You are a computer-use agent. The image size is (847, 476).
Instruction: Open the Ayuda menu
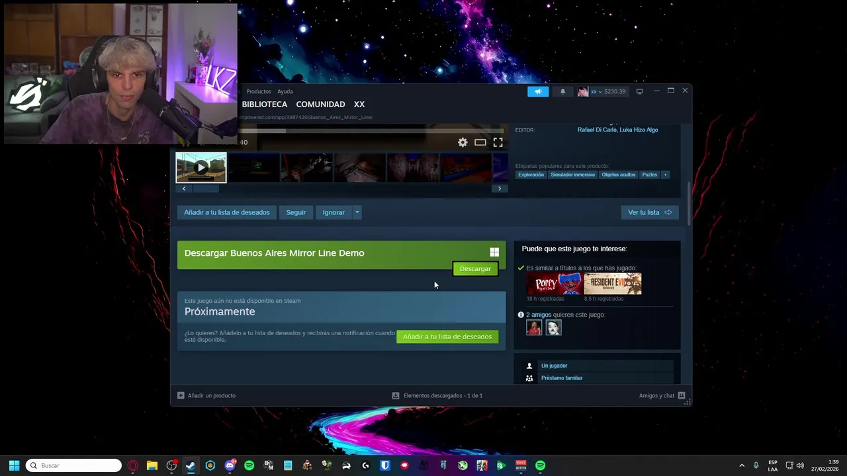point(285,91)
